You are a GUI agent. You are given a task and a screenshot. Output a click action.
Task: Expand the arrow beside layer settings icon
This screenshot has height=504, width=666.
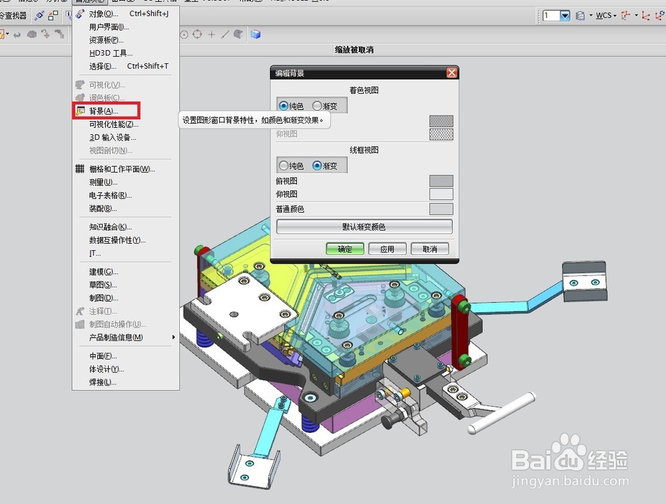coord(591,16)
